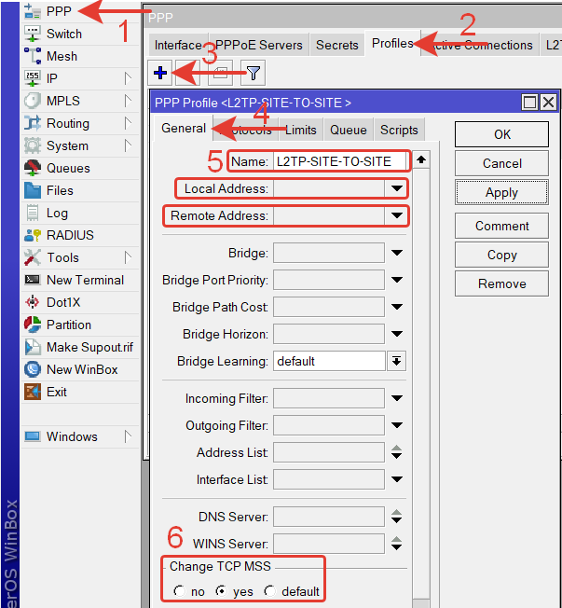Expand Bridge Horizon arrow

click(x=396, y=334)
